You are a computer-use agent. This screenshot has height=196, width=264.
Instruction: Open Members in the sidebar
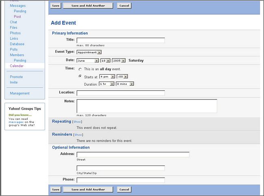coord(17,55)
